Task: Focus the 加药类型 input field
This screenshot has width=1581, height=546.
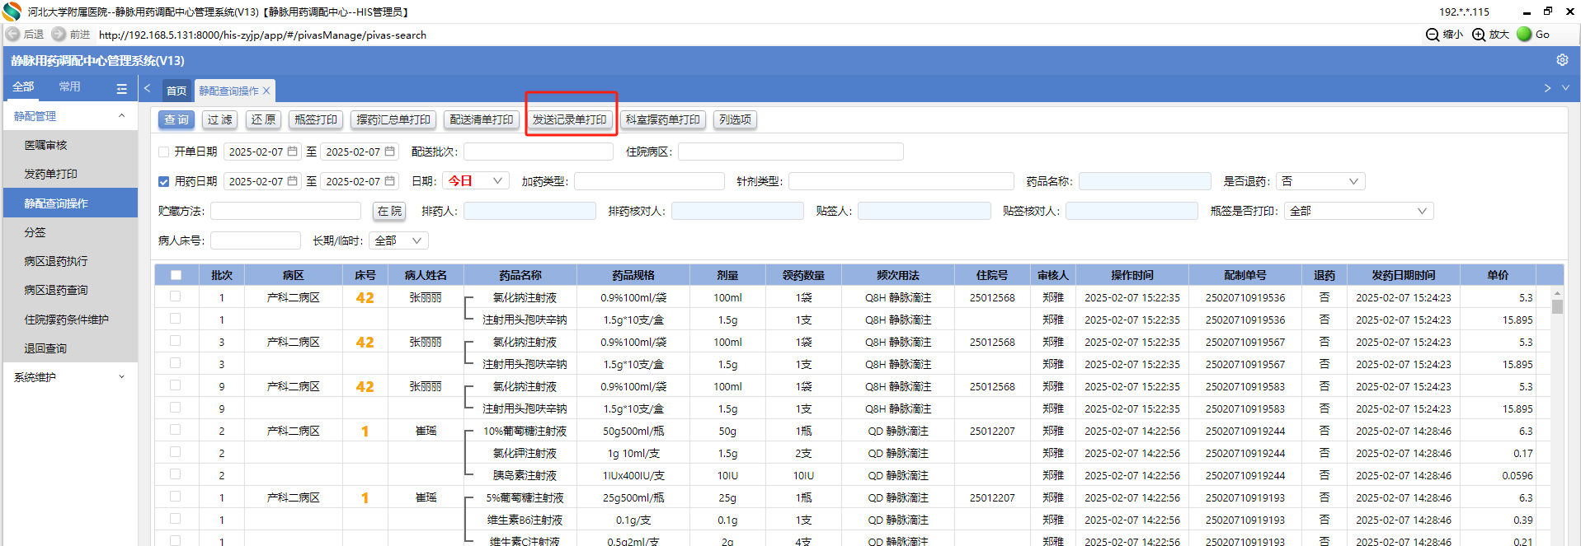Action: coord(649,181)
